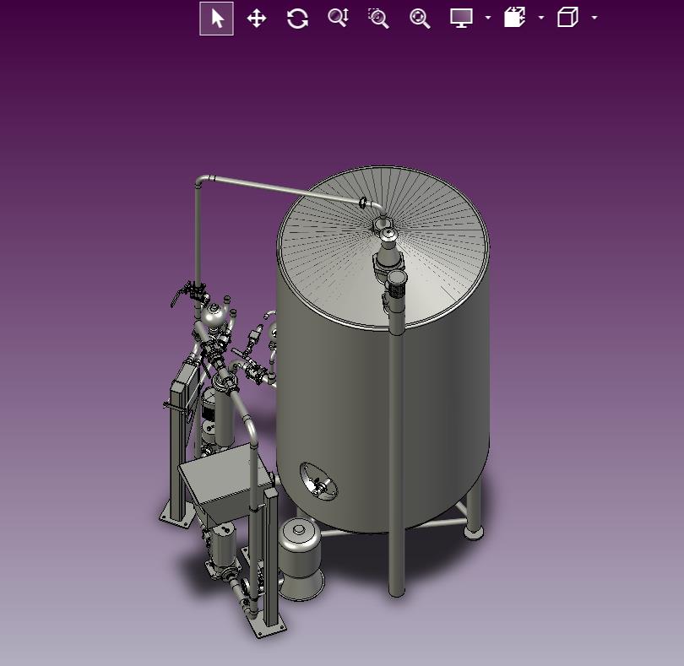Image resolution: width=684 pixels, height=666 pixels.
Task: Select the zoom in/out tool
Action: (x=338, y=18)
